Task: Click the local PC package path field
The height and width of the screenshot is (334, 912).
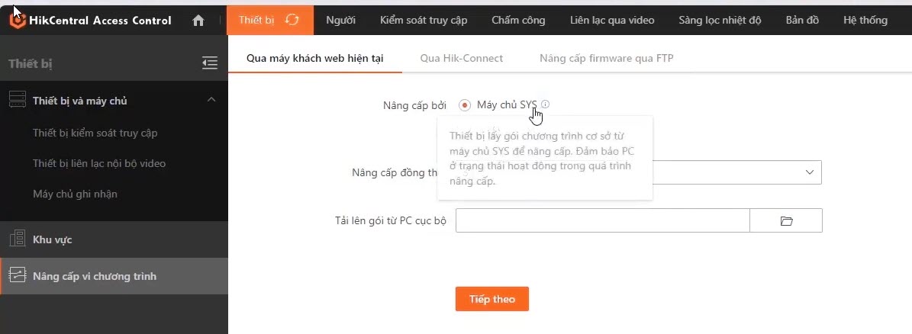Action: 603,221
